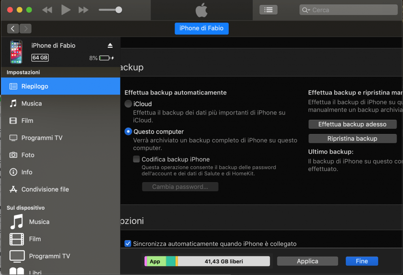403x275 pixels.
Task: Click the Impostazioni section header
Action: click(x=23, y=72)
